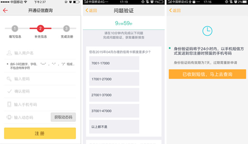The width and height of the screenshot is (248, 144).
Task: Focus the 输入手机号码 field
Action: point(40,104)
